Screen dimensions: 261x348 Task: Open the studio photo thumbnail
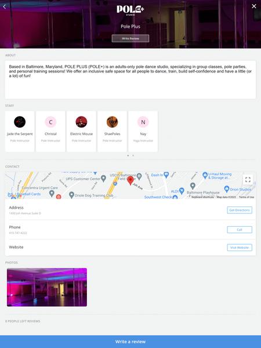[x=47, y=287]
